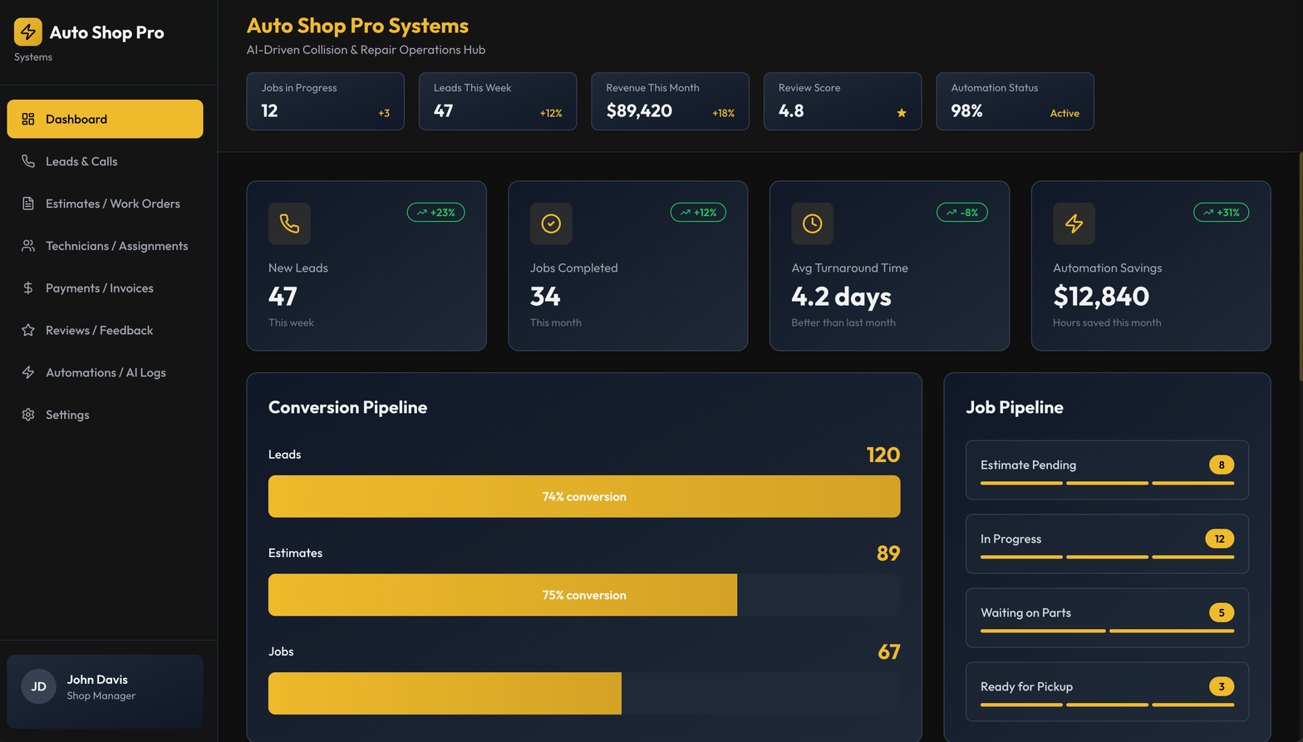Click the bolt icon in Automation Savings card
The image size is (1303, 742).
pos(1074,224)
